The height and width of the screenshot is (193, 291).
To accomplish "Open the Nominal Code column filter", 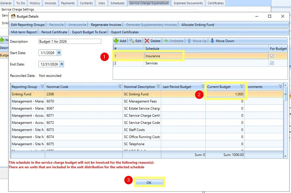I will click(120, 87).
